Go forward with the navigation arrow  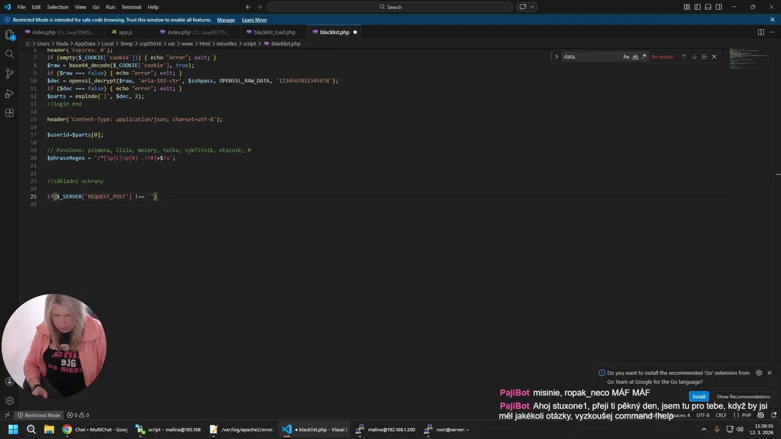pos(261,7)
